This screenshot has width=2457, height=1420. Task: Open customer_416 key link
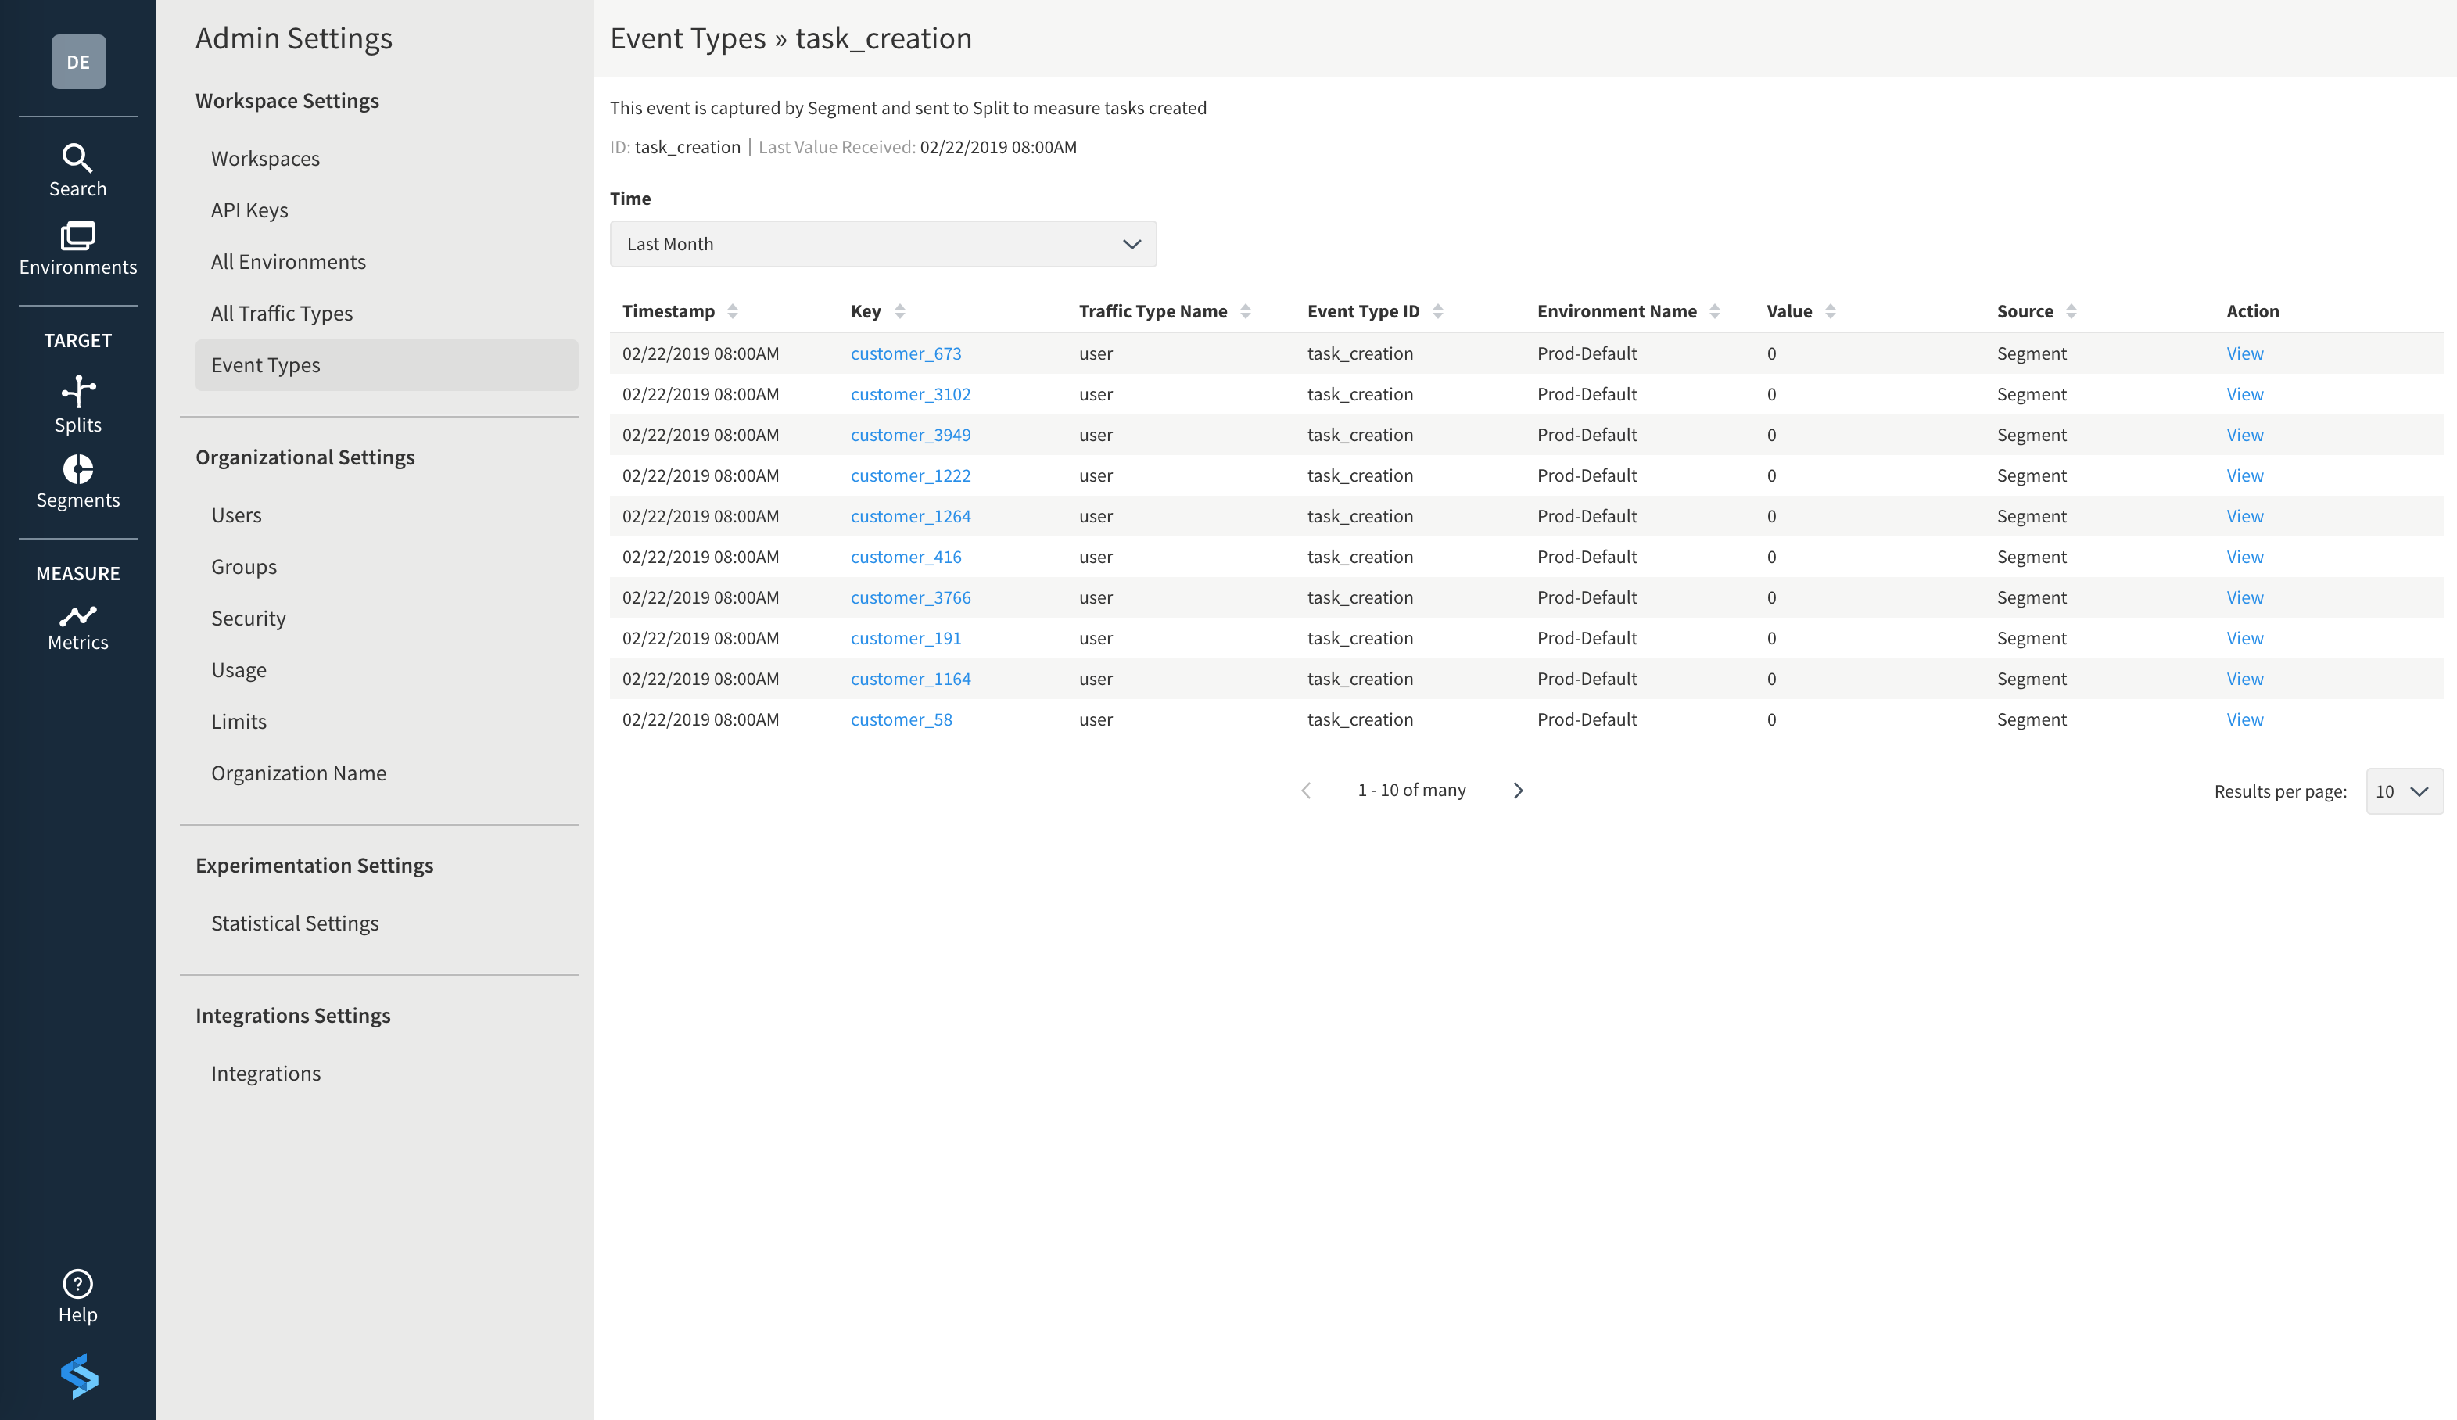coord(906,557)
